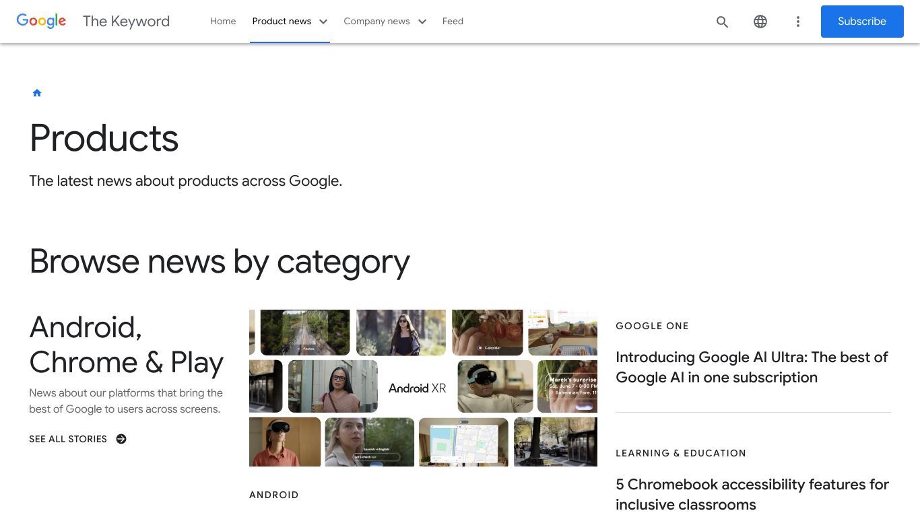Click SEE ALL STORIES link
The image size is (920, 517).
[68, 439]
